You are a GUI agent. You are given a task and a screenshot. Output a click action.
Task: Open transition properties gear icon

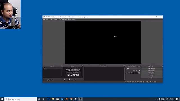click(x=139, y=71)
